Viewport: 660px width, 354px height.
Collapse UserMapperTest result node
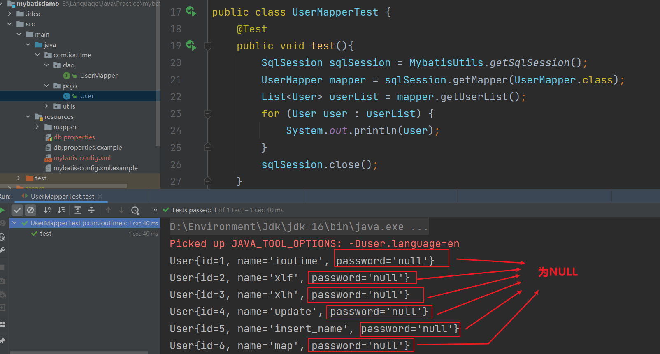click(15, 223)
